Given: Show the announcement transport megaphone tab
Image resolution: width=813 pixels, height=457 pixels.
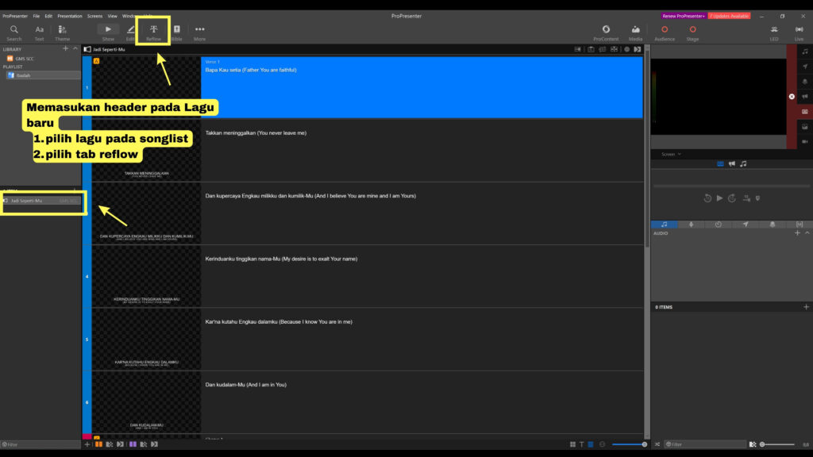Looking at the screenshot, I should tap(731, 163).
